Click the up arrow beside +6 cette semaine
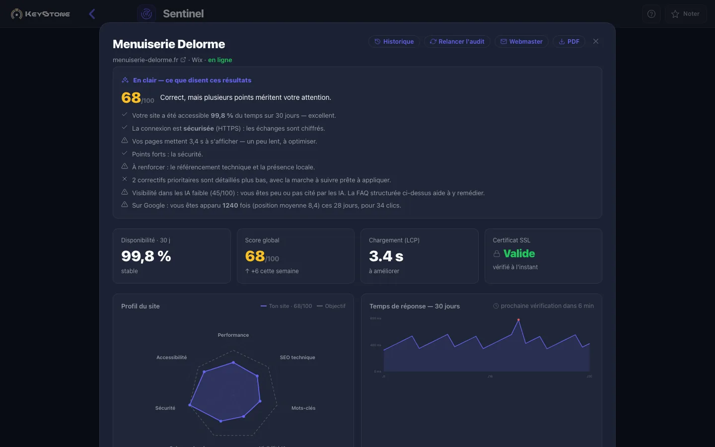715x447 pixels. [247, 271]
